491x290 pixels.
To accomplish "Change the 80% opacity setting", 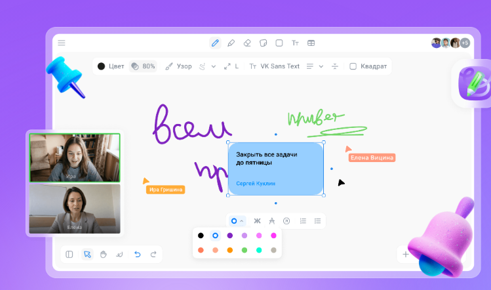I will pos(143,66).
